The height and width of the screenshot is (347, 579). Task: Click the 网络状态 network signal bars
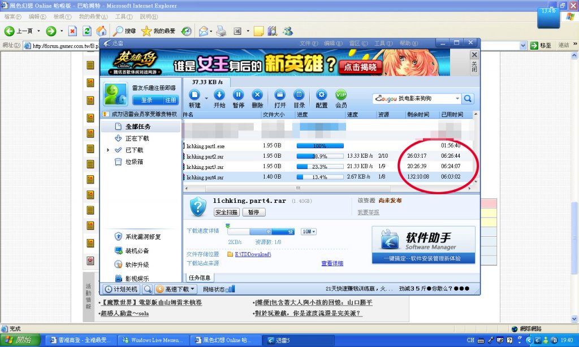click(230, 289)
